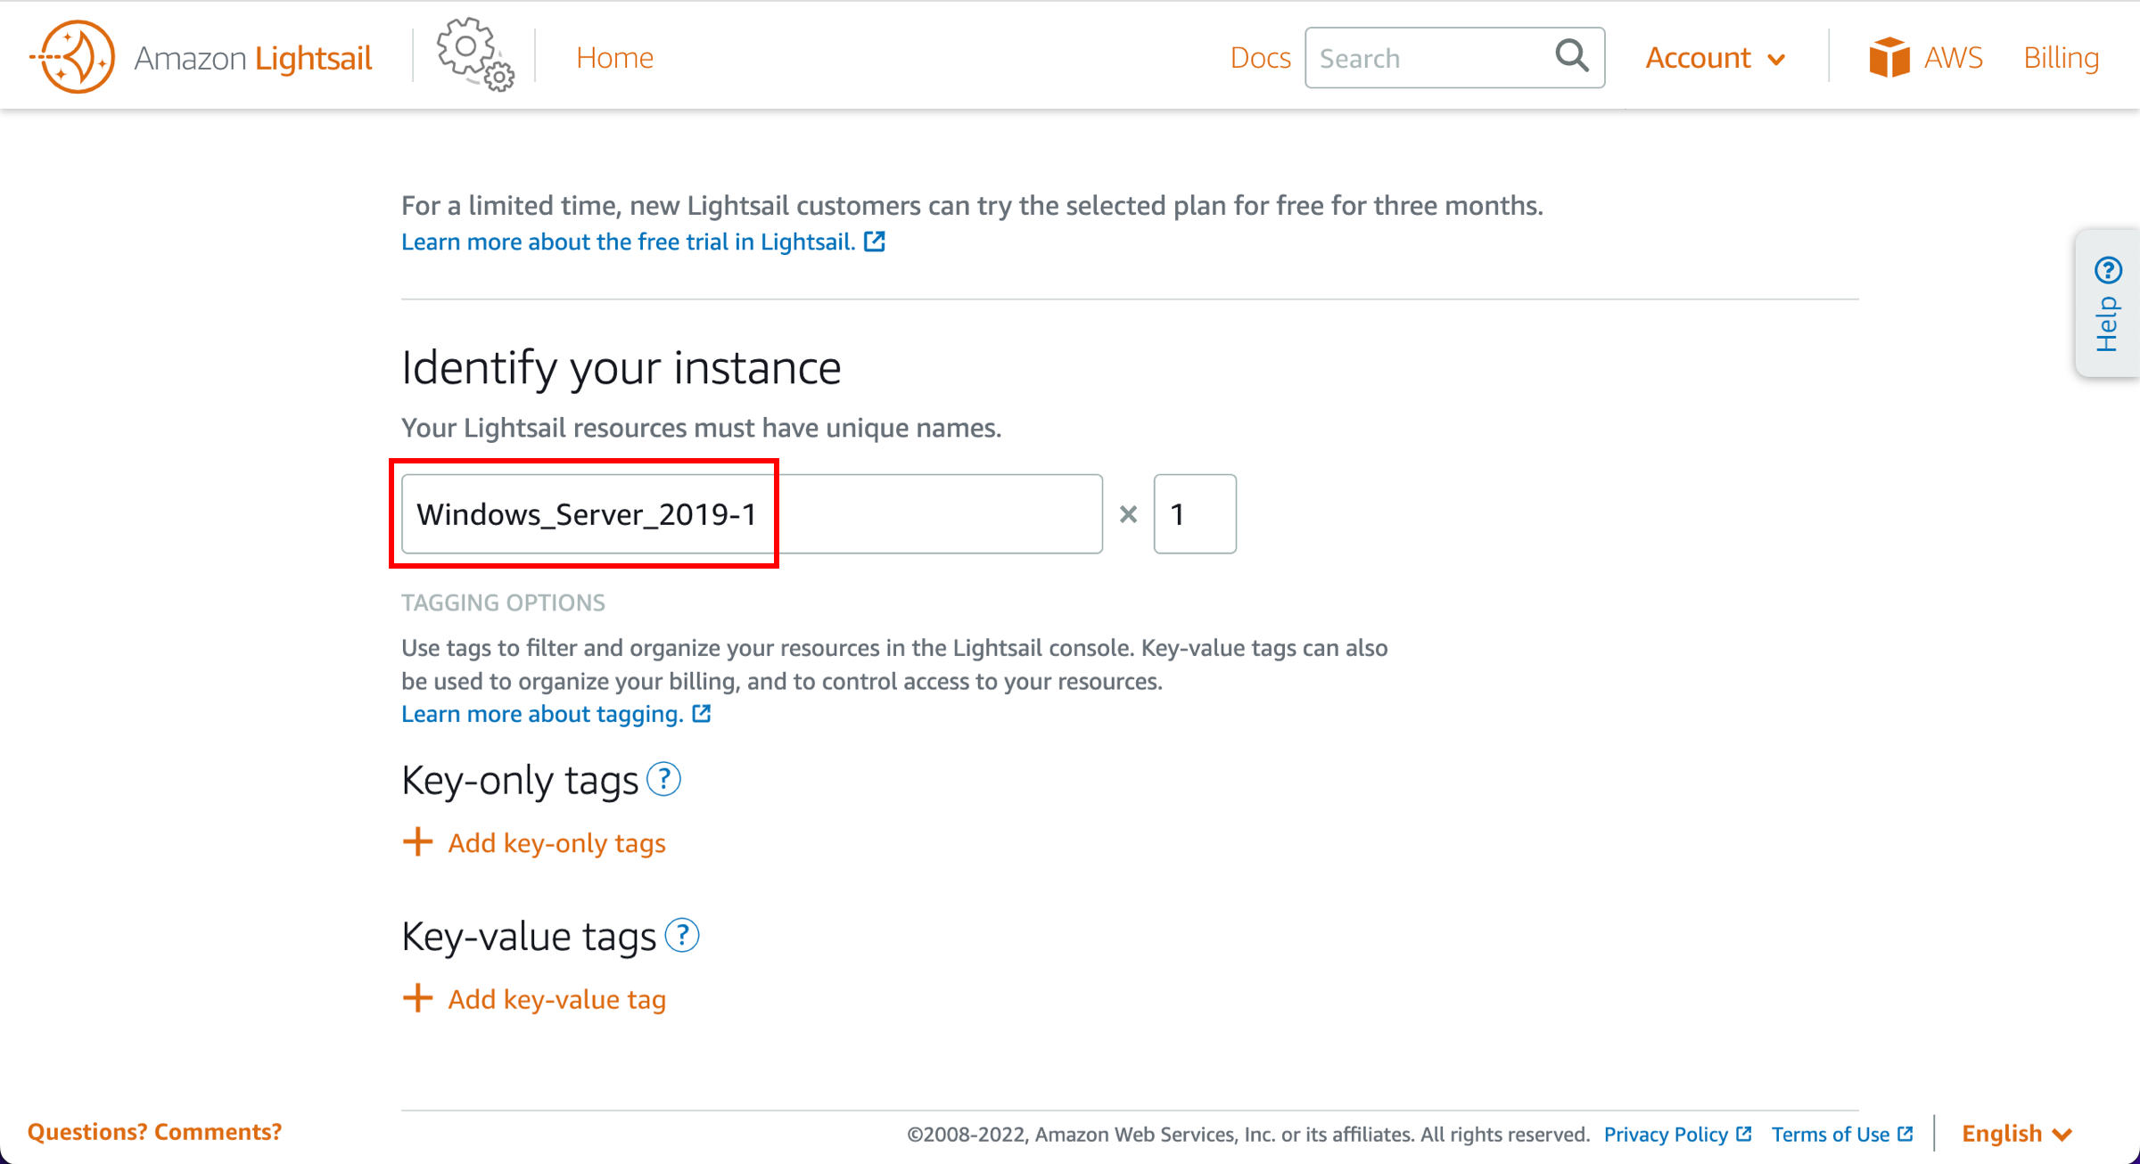Expand the Account dropdown menu
Screen dimensions: 2140x1164
[1715, 57]
